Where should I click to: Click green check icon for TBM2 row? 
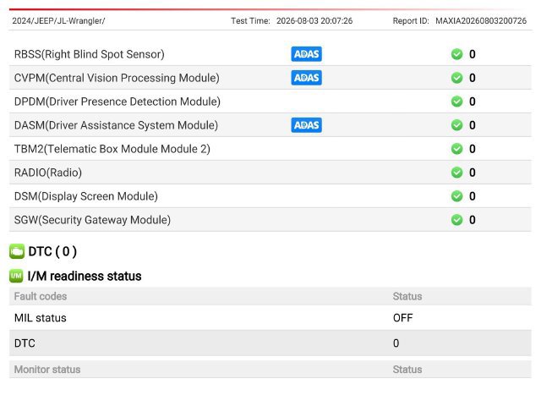click(456, 149)
